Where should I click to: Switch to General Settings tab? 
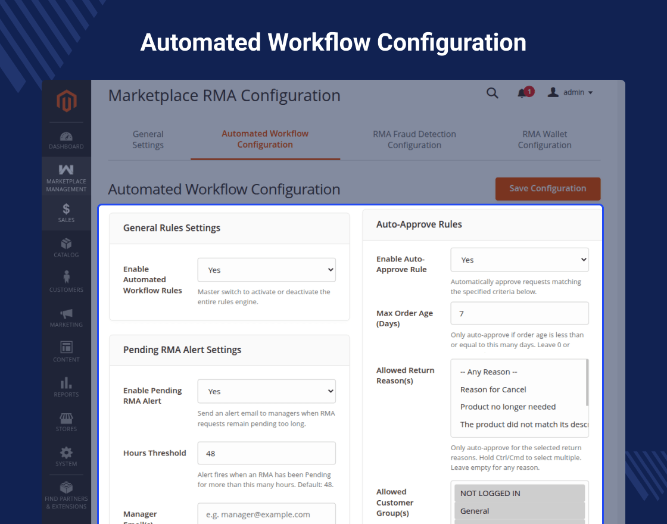pos(148,139)
